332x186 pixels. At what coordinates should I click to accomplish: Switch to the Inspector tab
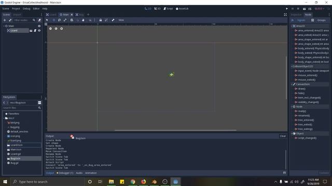(x=296, y=14)
